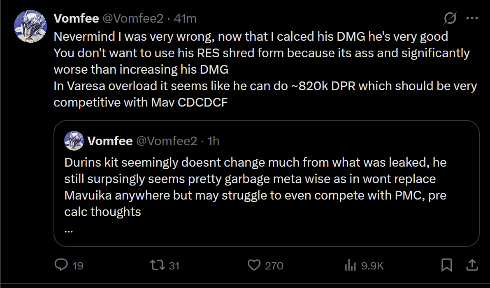Viewport: 490px width, 288px height.
Task: Open Vomfee's large profile avatar
Action: (30, 27)
